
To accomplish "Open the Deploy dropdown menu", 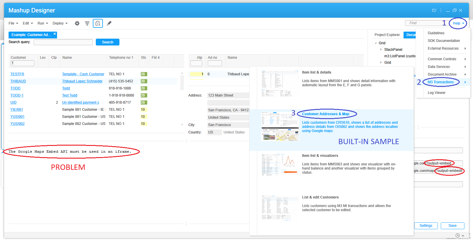I will tap(60, 23).
